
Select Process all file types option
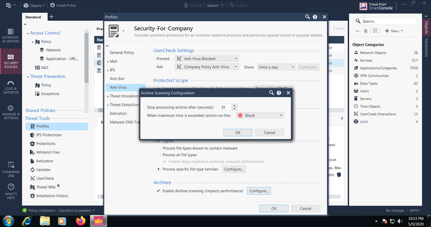(158, 155)
